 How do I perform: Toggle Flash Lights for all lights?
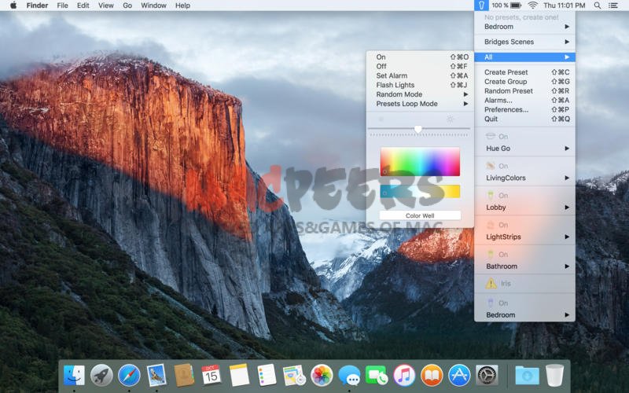(395, 85)
